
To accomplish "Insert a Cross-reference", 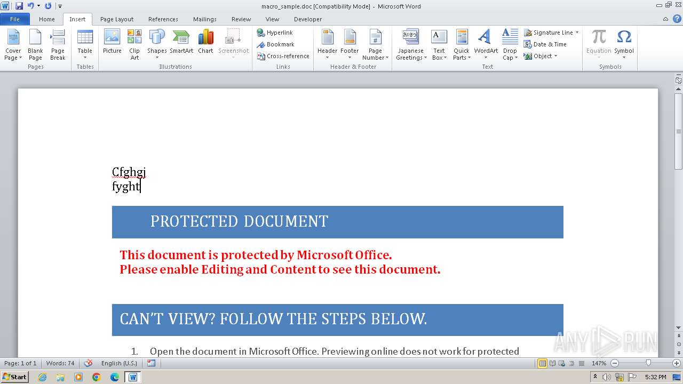I will (283, 56).
